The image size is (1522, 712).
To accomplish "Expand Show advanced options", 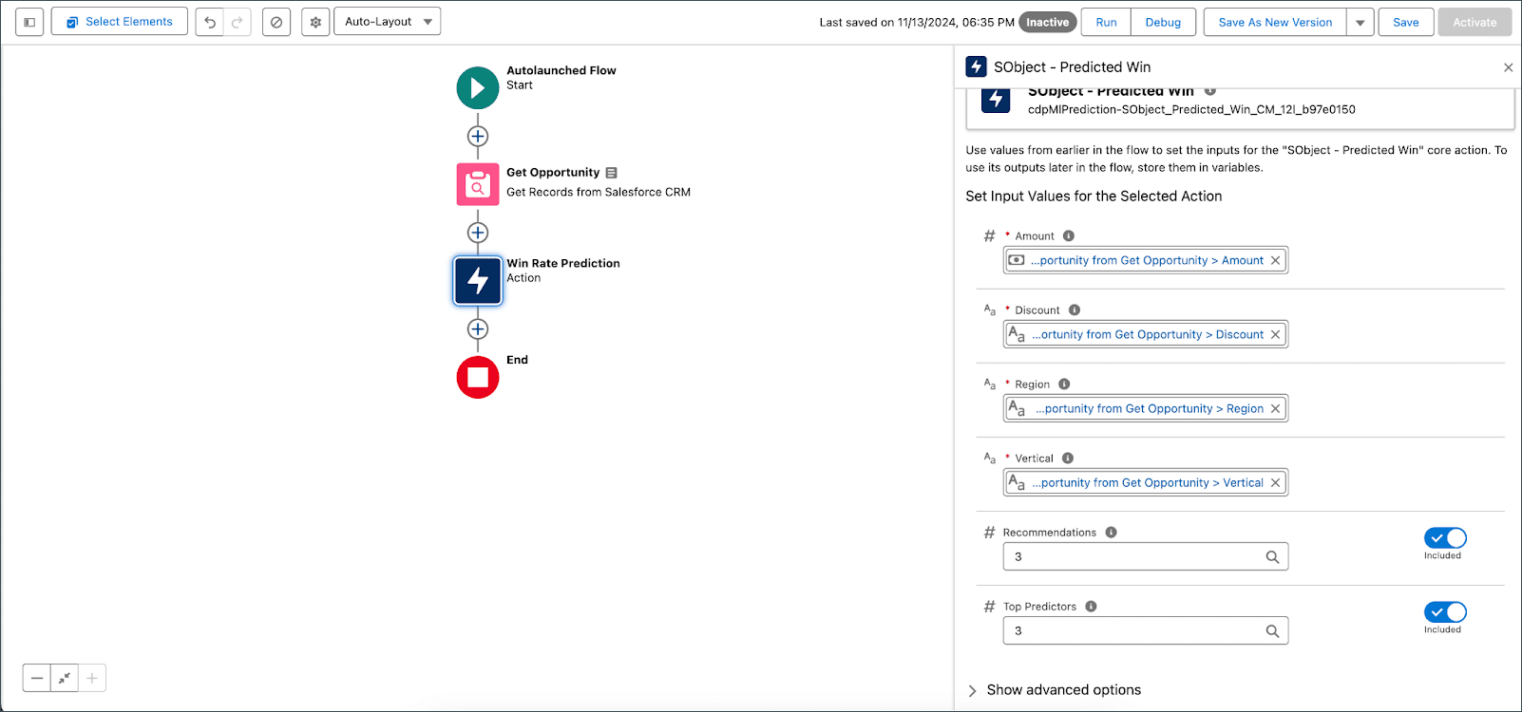I will tap(1054, 690).
